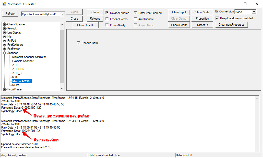Uncheck Keep DataEvents Enabled

tap(217, 18)
